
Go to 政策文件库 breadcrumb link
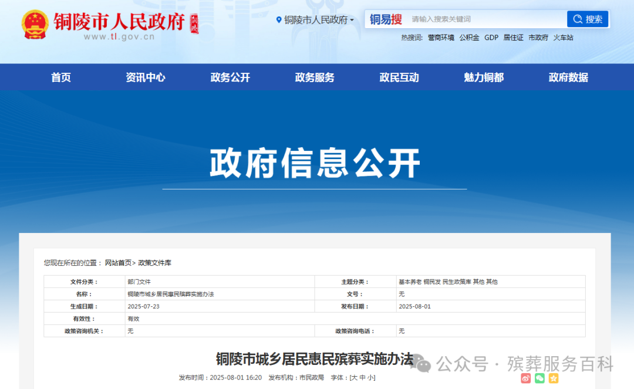[x=154, y=263]
